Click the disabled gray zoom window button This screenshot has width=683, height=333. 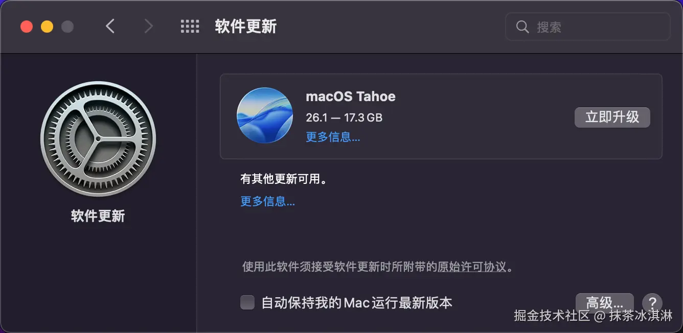[67, 27]
